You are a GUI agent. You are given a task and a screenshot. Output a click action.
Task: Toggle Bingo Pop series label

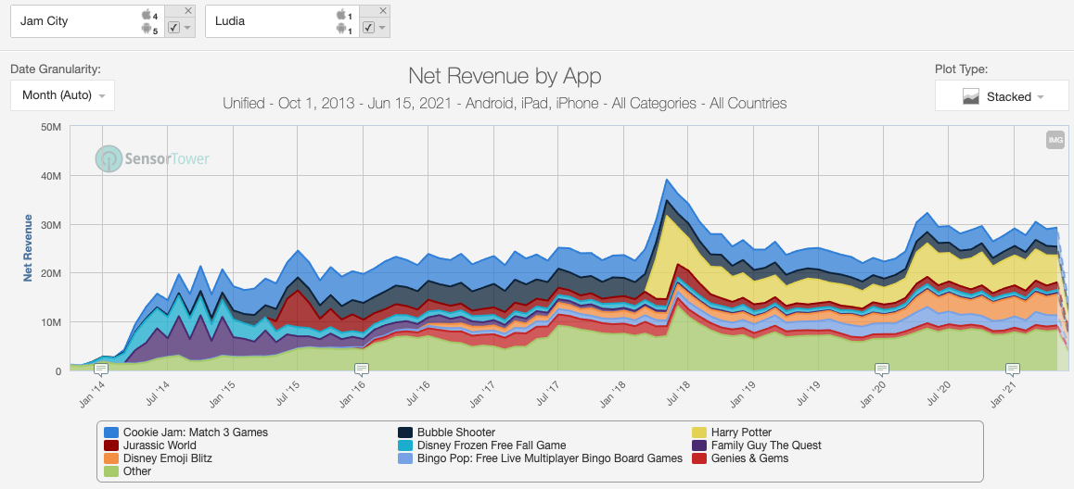(x=550, y=458)
